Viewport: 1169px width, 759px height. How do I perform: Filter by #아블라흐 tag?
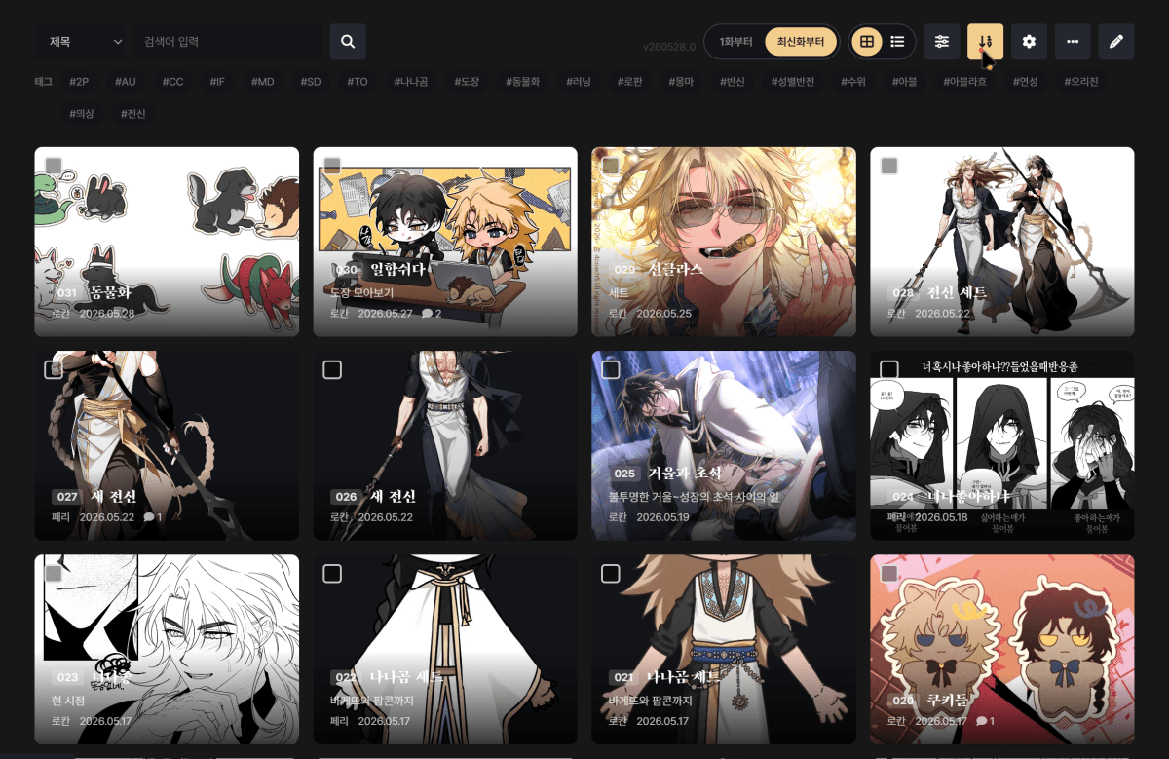[963, 82]
